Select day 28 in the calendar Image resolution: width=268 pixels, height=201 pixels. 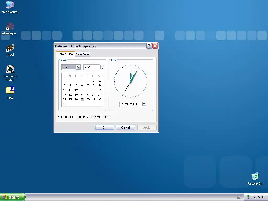tap(88, 99)
